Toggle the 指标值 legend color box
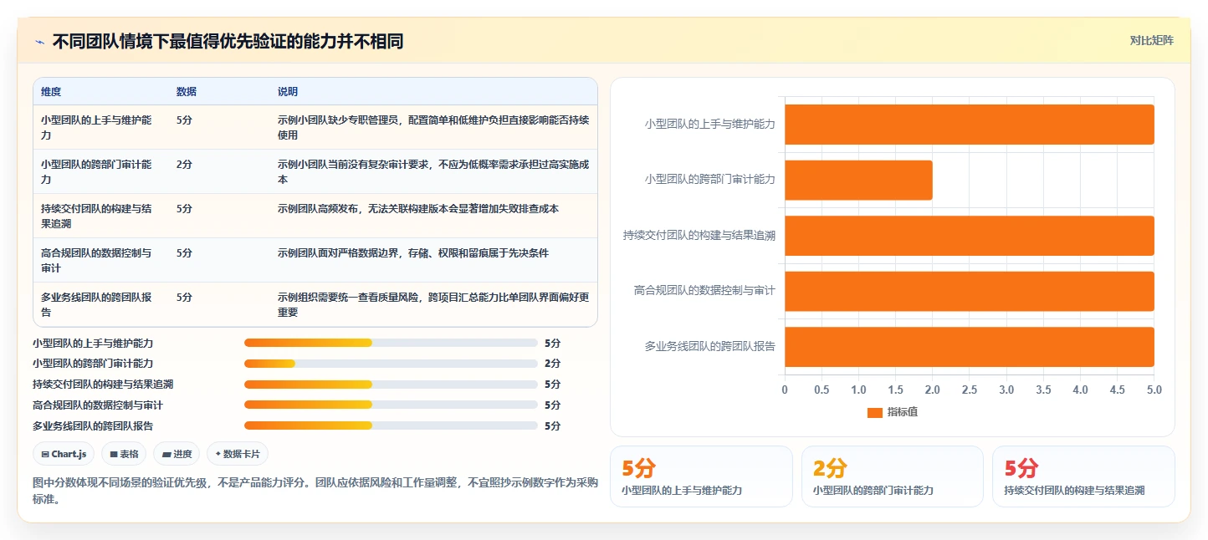The height and width of the screenshot is (540, 1208). pos(875,412)
